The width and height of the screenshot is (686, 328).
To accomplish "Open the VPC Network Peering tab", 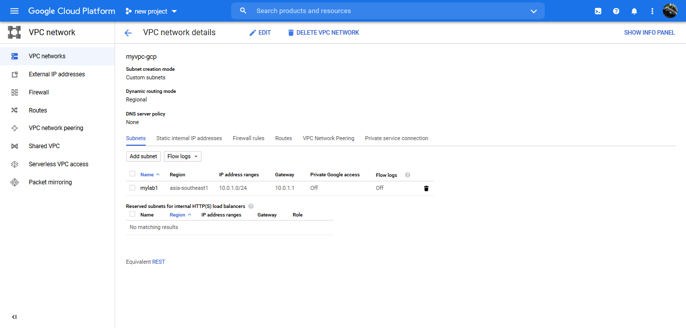I will pyautogui.click(x=328, y=138).
